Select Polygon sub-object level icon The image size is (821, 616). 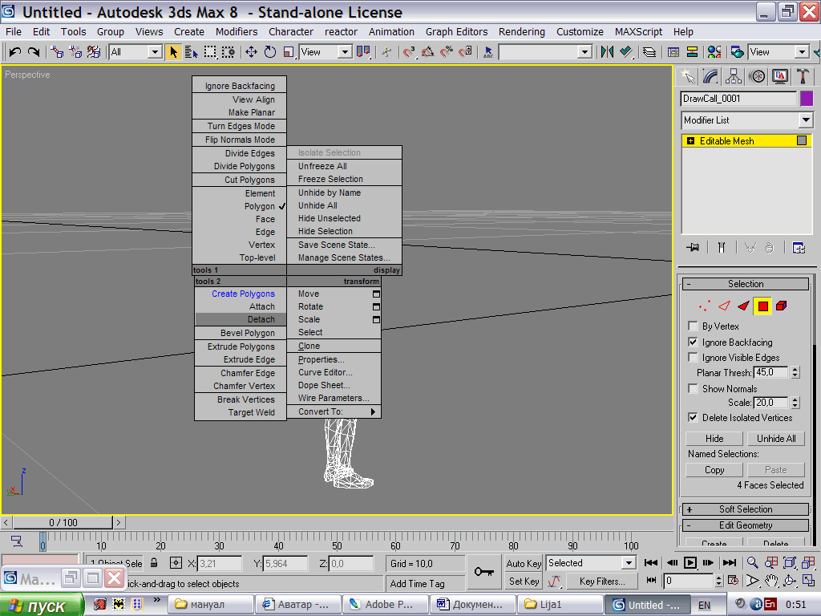763,306
